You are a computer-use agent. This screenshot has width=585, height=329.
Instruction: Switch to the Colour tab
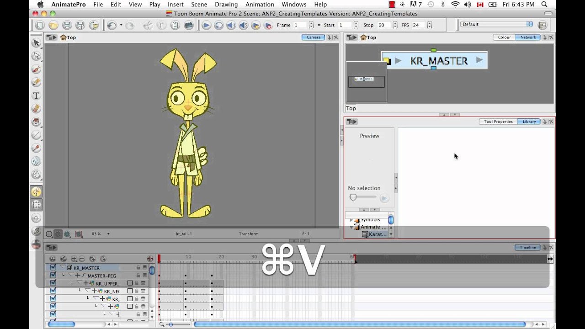[x=505, y=37]
